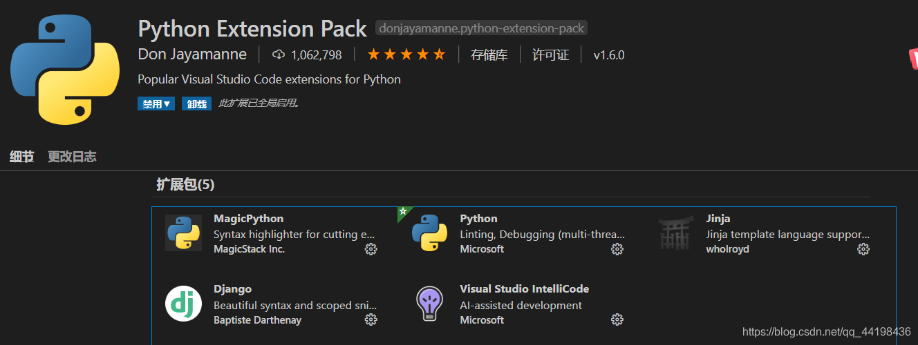
Task: Click the MagicPython extension name
Action: [x=249, y=218]
